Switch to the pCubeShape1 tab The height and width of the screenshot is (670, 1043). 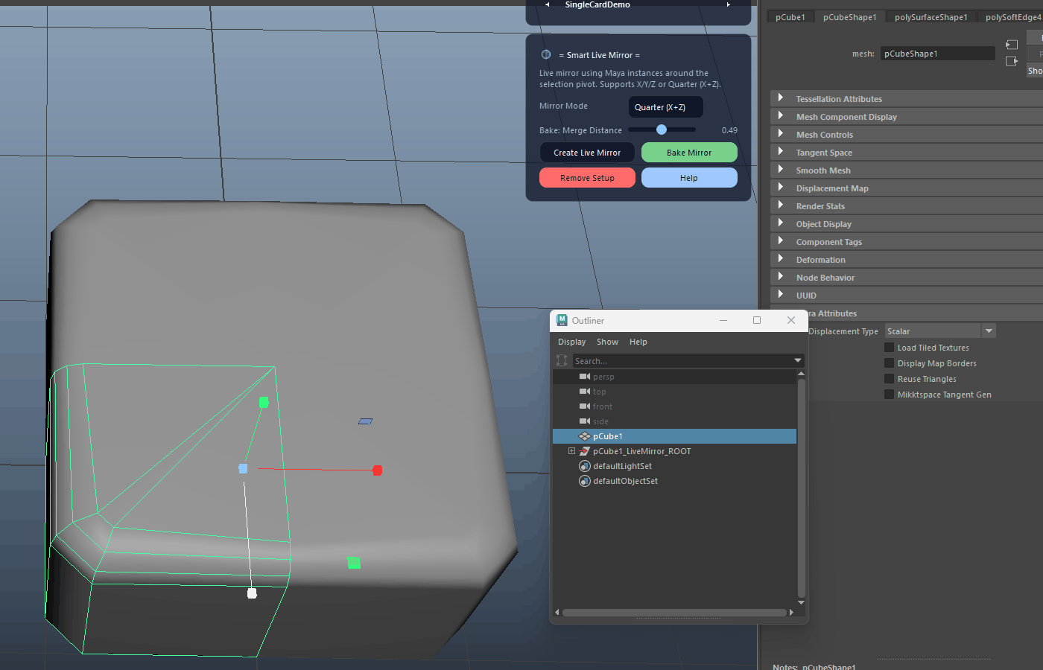point(849,17)
